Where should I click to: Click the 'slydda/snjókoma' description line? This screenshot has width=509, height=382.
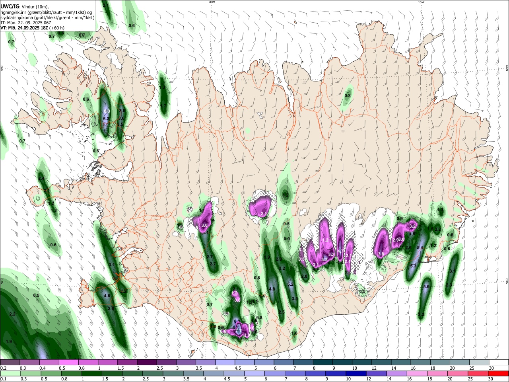tap(48, 18)
